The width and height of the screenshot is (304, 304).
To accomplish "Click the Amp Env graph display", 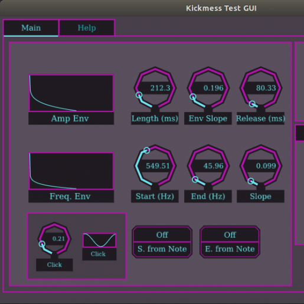I will pos(71,93).
